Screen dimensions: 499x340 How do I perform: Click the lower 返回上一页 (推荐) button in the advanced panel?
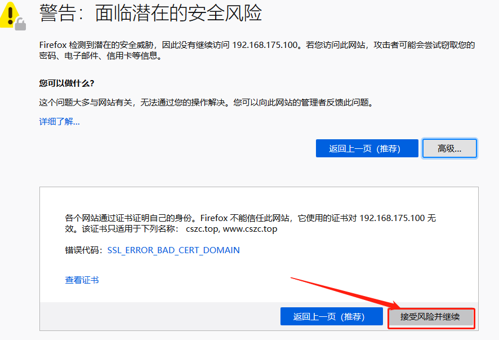tap(331, 316)
